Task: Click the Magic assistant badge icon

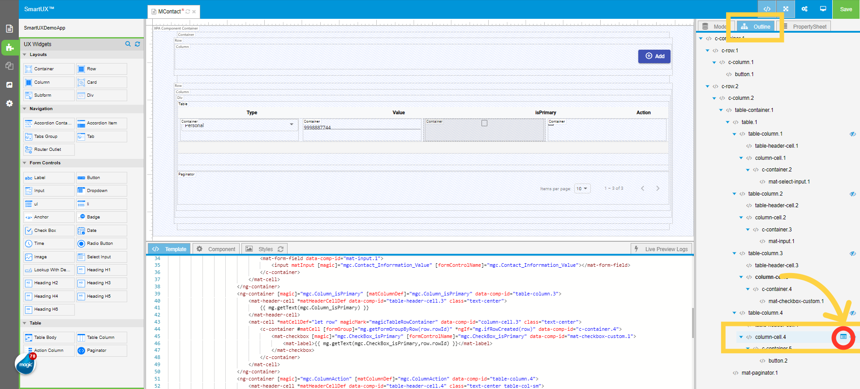Action: pyautogui.click(x=26, y=364)
